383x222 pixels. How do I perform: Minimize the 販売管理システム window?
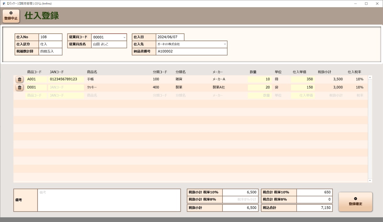pyautogui.click(x=355, y=3)
